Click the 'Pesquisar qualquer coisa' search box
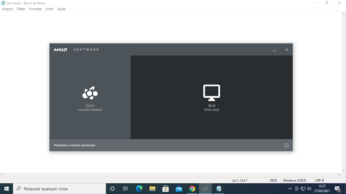The width and height of the screenshot is (346, 194). (59, 189)
